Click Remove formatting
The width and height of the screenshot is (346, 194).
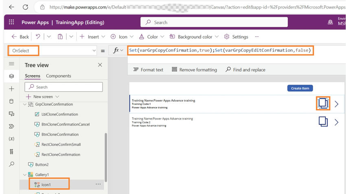[194, 70]
